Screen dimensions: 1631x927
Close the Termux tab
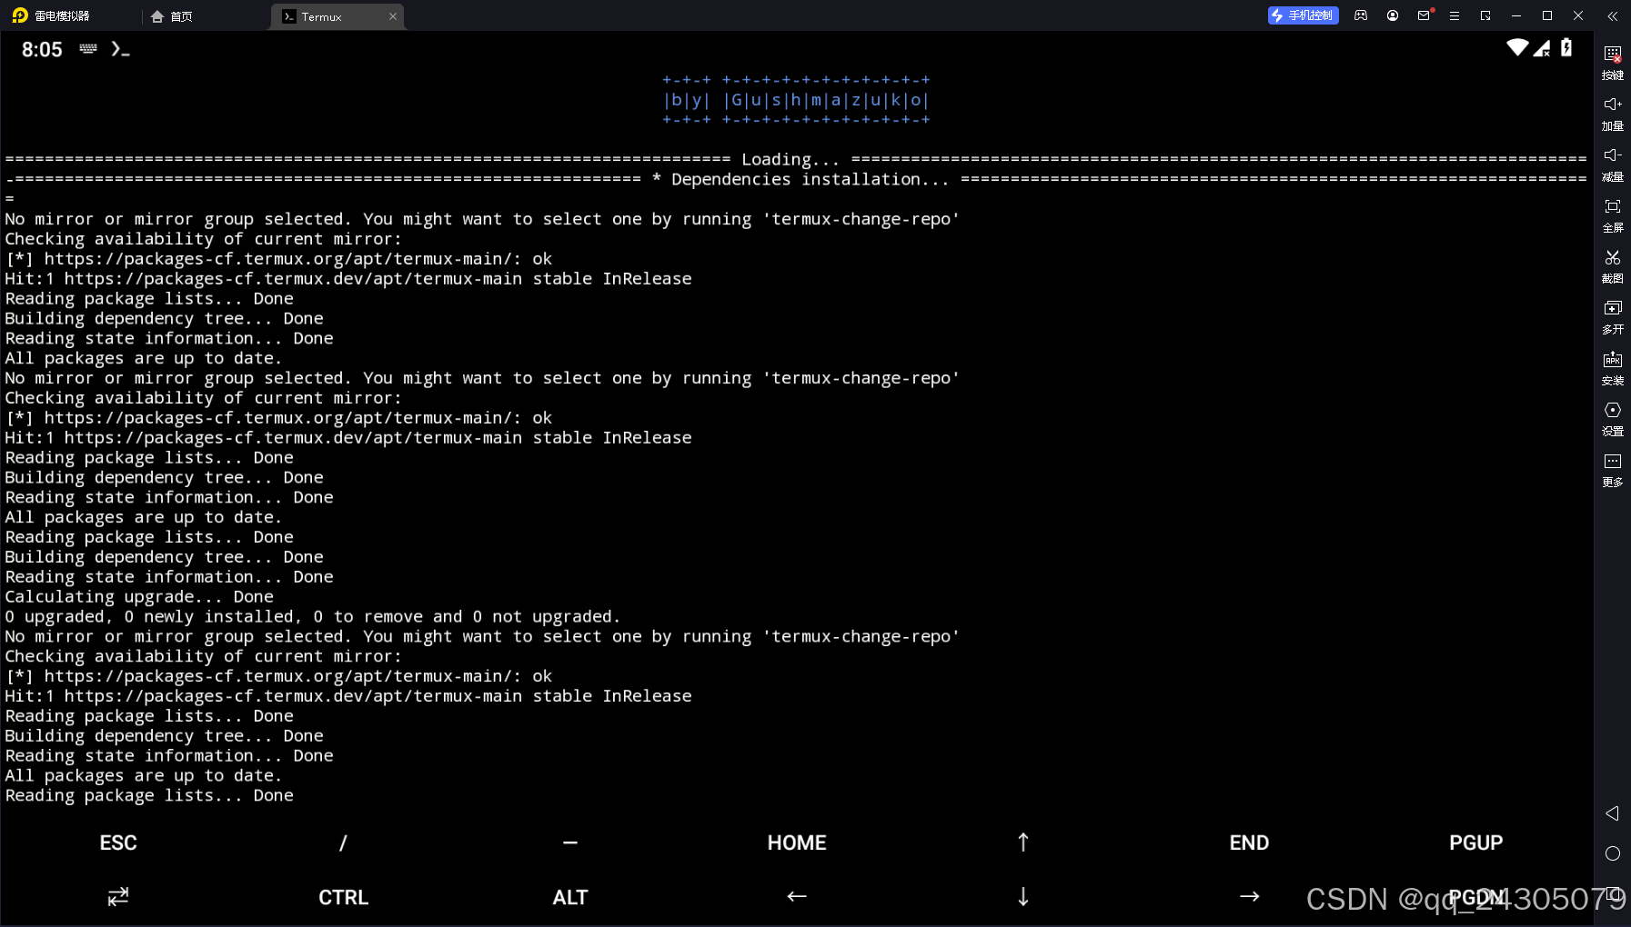pos(393,16)
